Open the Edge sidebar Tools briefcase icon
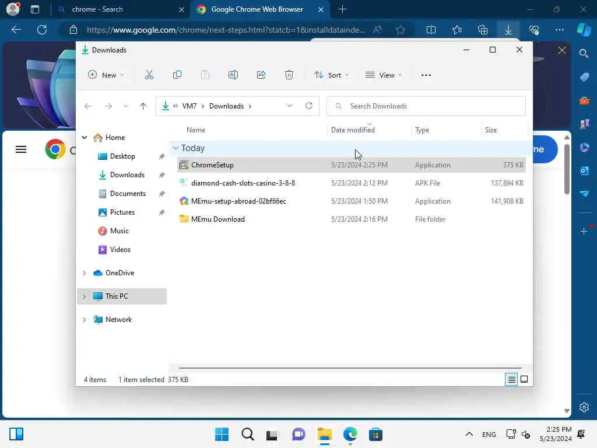 pos(584,100)
